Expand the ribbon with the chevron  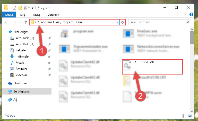pyautogui.click(x=185, y=14)
